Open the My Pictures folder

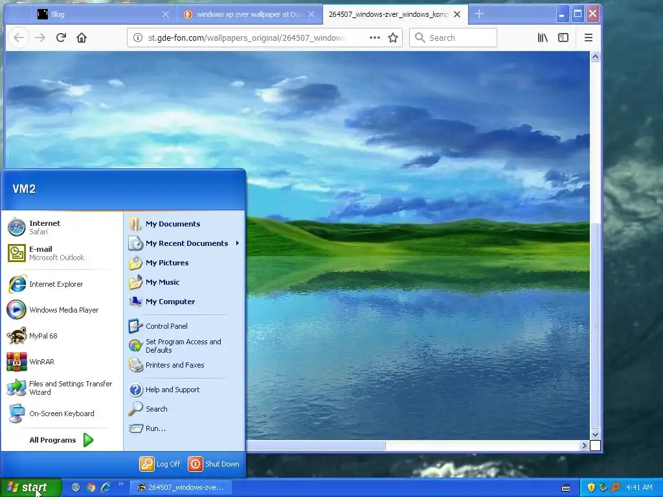coord(185,263)
